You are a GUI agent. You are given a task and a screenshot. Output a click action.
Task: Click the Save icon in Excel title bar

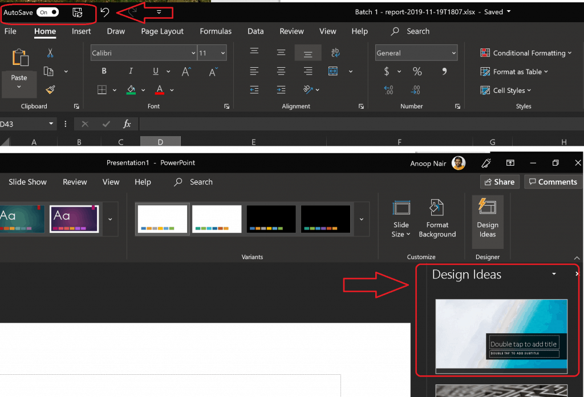pos(77,13)
